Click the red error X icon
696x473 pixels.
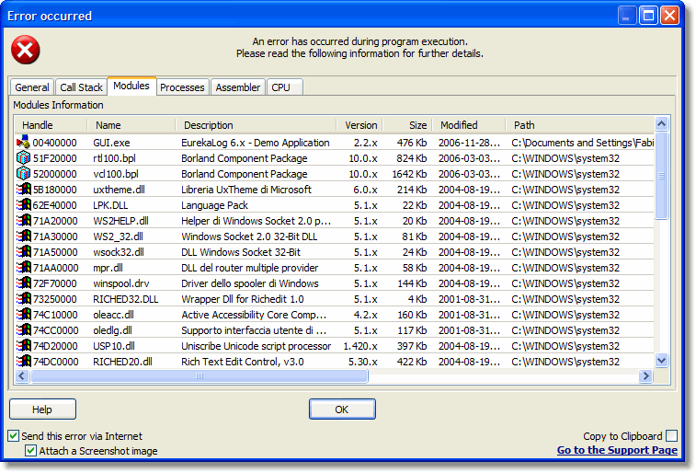[x=26, y=50]
